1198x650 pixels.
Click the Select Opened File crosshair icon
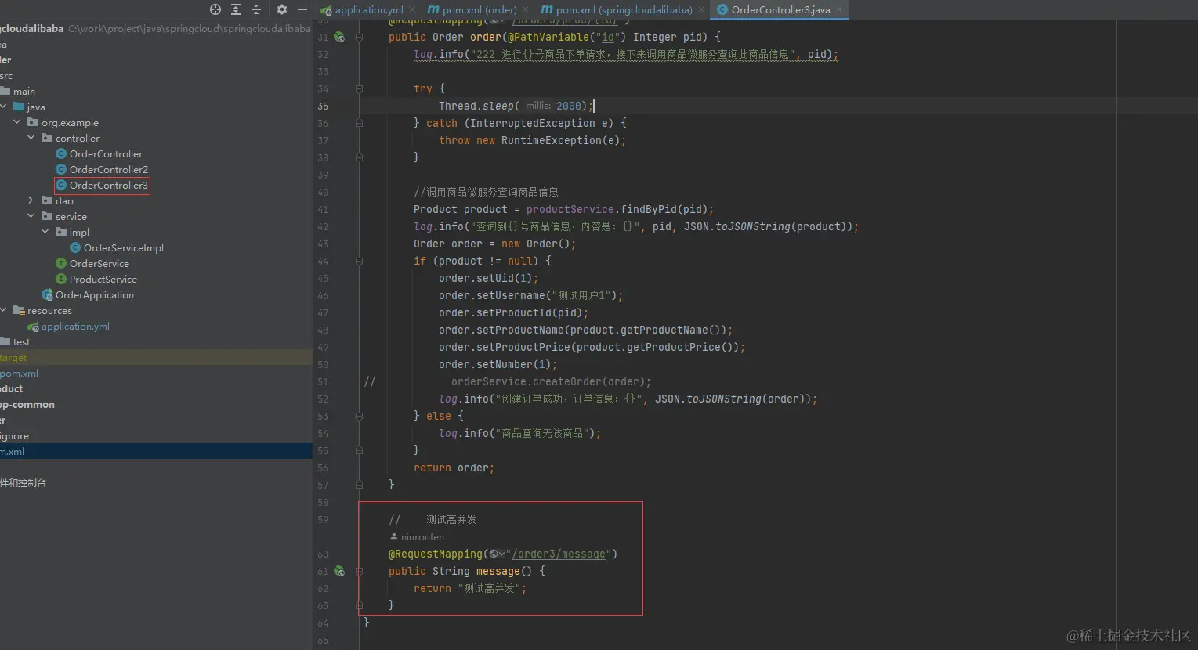tap(215, 9)
